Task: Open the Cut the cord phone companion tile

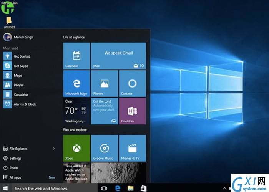Action: point(105,111)
